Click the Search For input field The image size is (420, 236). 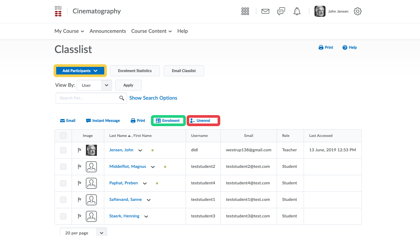[87, 98]
